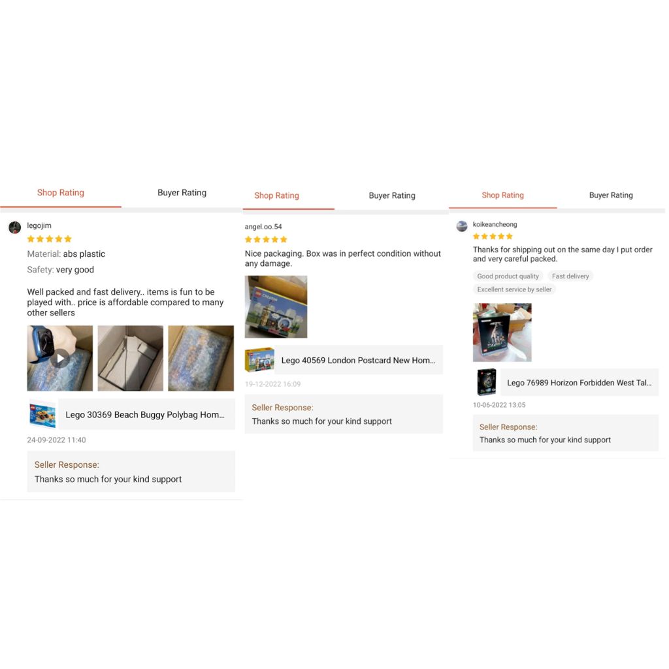Open Lego 40569 London Postcard product link
The image size is (669, 669).
(359, 361)
